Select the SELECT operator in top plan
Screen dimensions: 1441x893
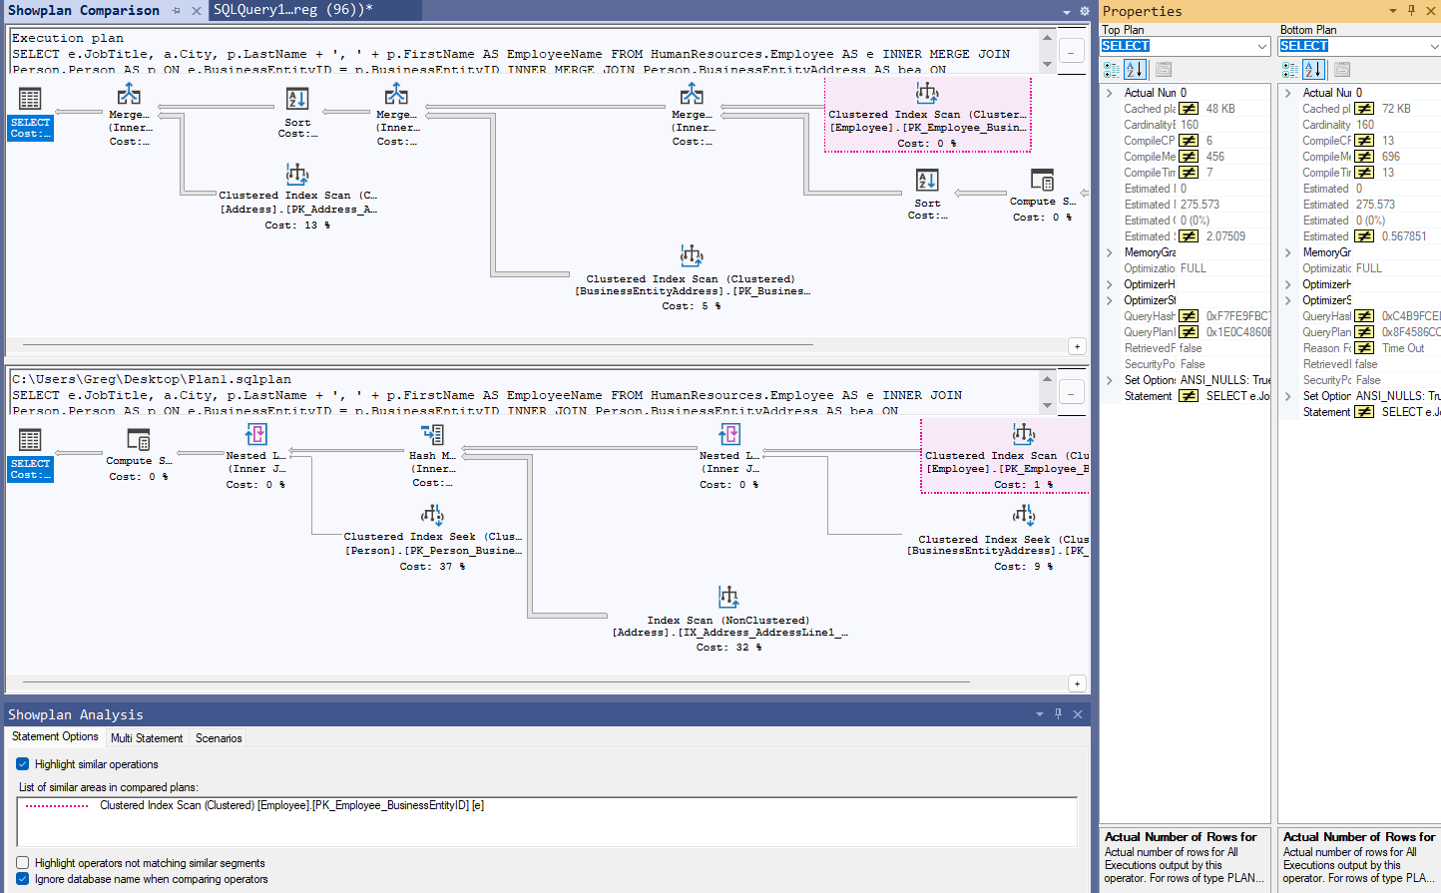[30, 114]
